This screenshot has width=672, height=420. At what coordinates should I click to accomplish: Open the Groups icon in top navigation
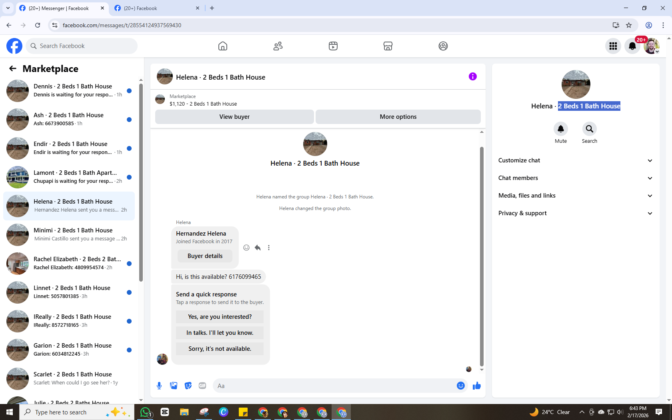point(443,46)
